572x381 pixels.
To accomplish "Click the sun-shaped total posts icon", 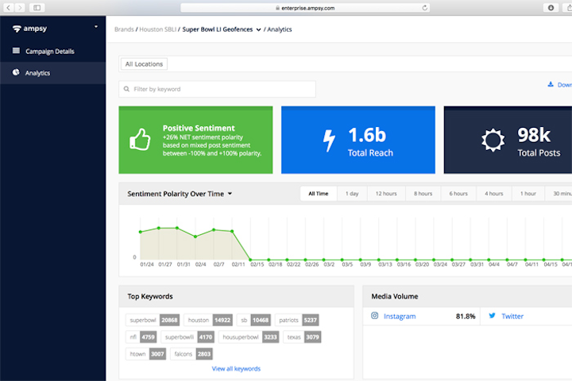I will (493, 140).
